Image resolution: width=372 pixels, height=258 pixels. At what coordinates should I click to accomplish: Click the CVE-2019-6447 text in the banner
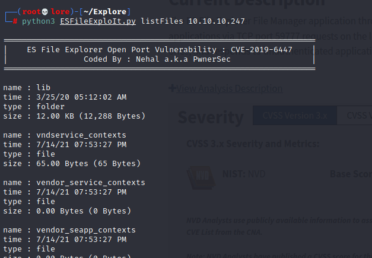262,50
